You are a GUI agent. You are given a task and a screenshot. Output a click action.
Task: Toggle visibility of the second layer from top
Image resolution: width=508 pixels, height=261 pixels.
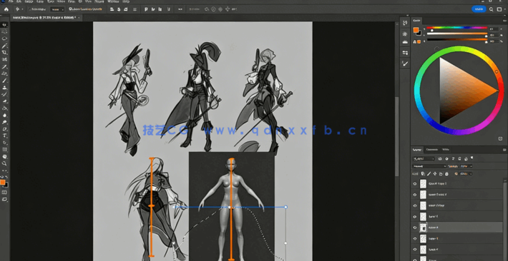(x=415, y=195)
